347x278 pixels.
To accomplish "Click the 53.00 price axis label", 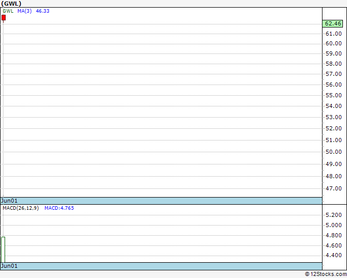I will point(334,117).
